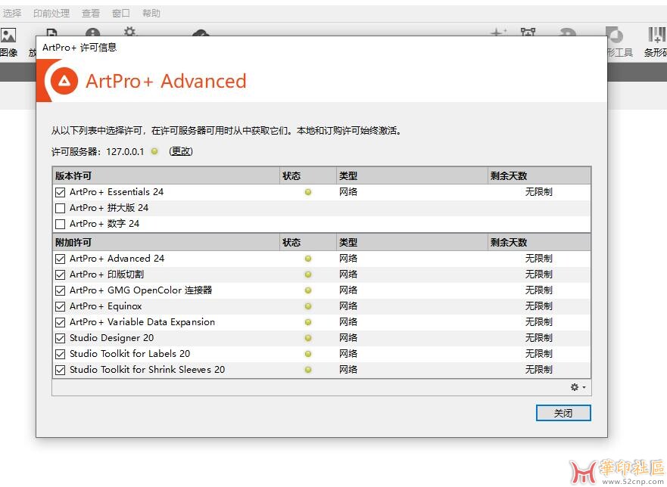Click status dot for Variable Data Expansion

(308, 322)
